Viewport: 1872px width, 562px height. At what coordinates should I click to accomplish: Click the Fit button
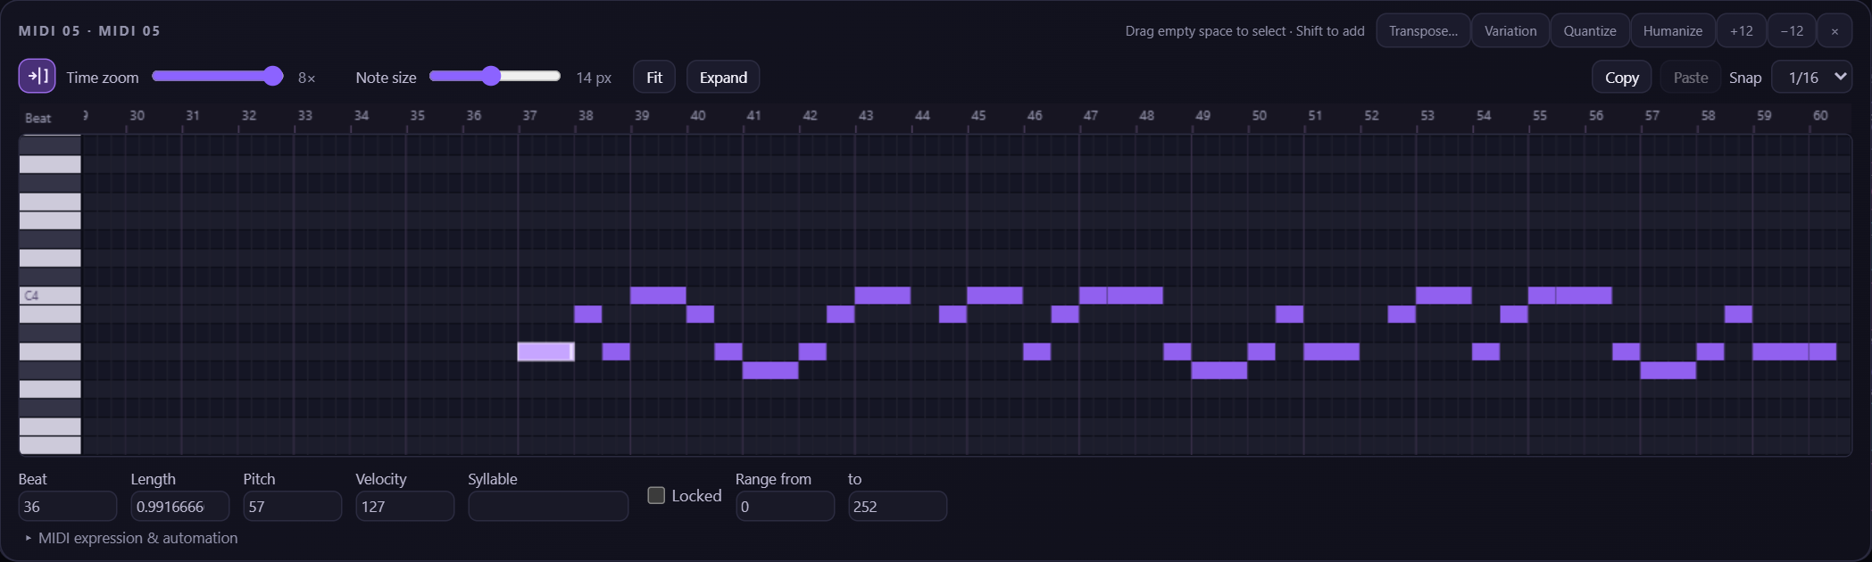click(654, 78)
